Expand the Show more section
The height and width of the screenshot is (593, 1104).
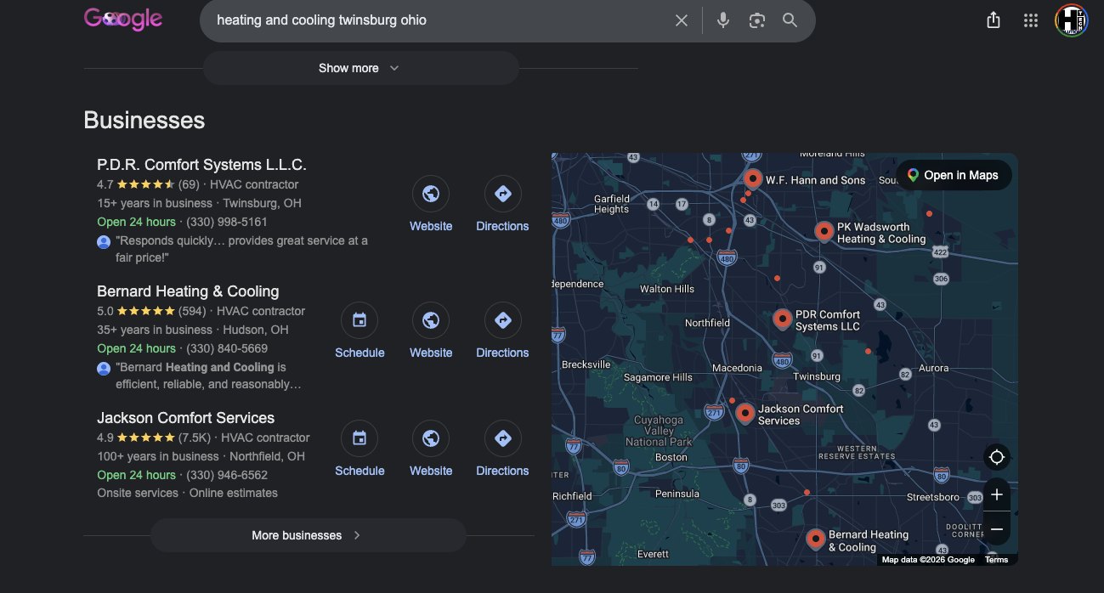coord(360,68)
